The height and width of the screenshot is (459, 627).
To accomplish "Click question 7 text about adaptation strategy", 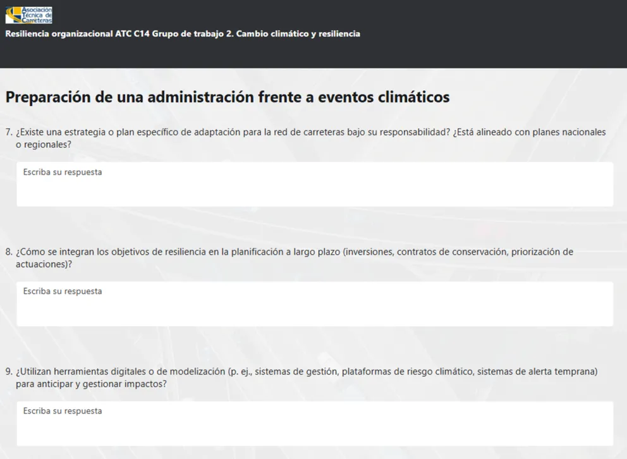I will pyautogui.click(x=253, y=132).
